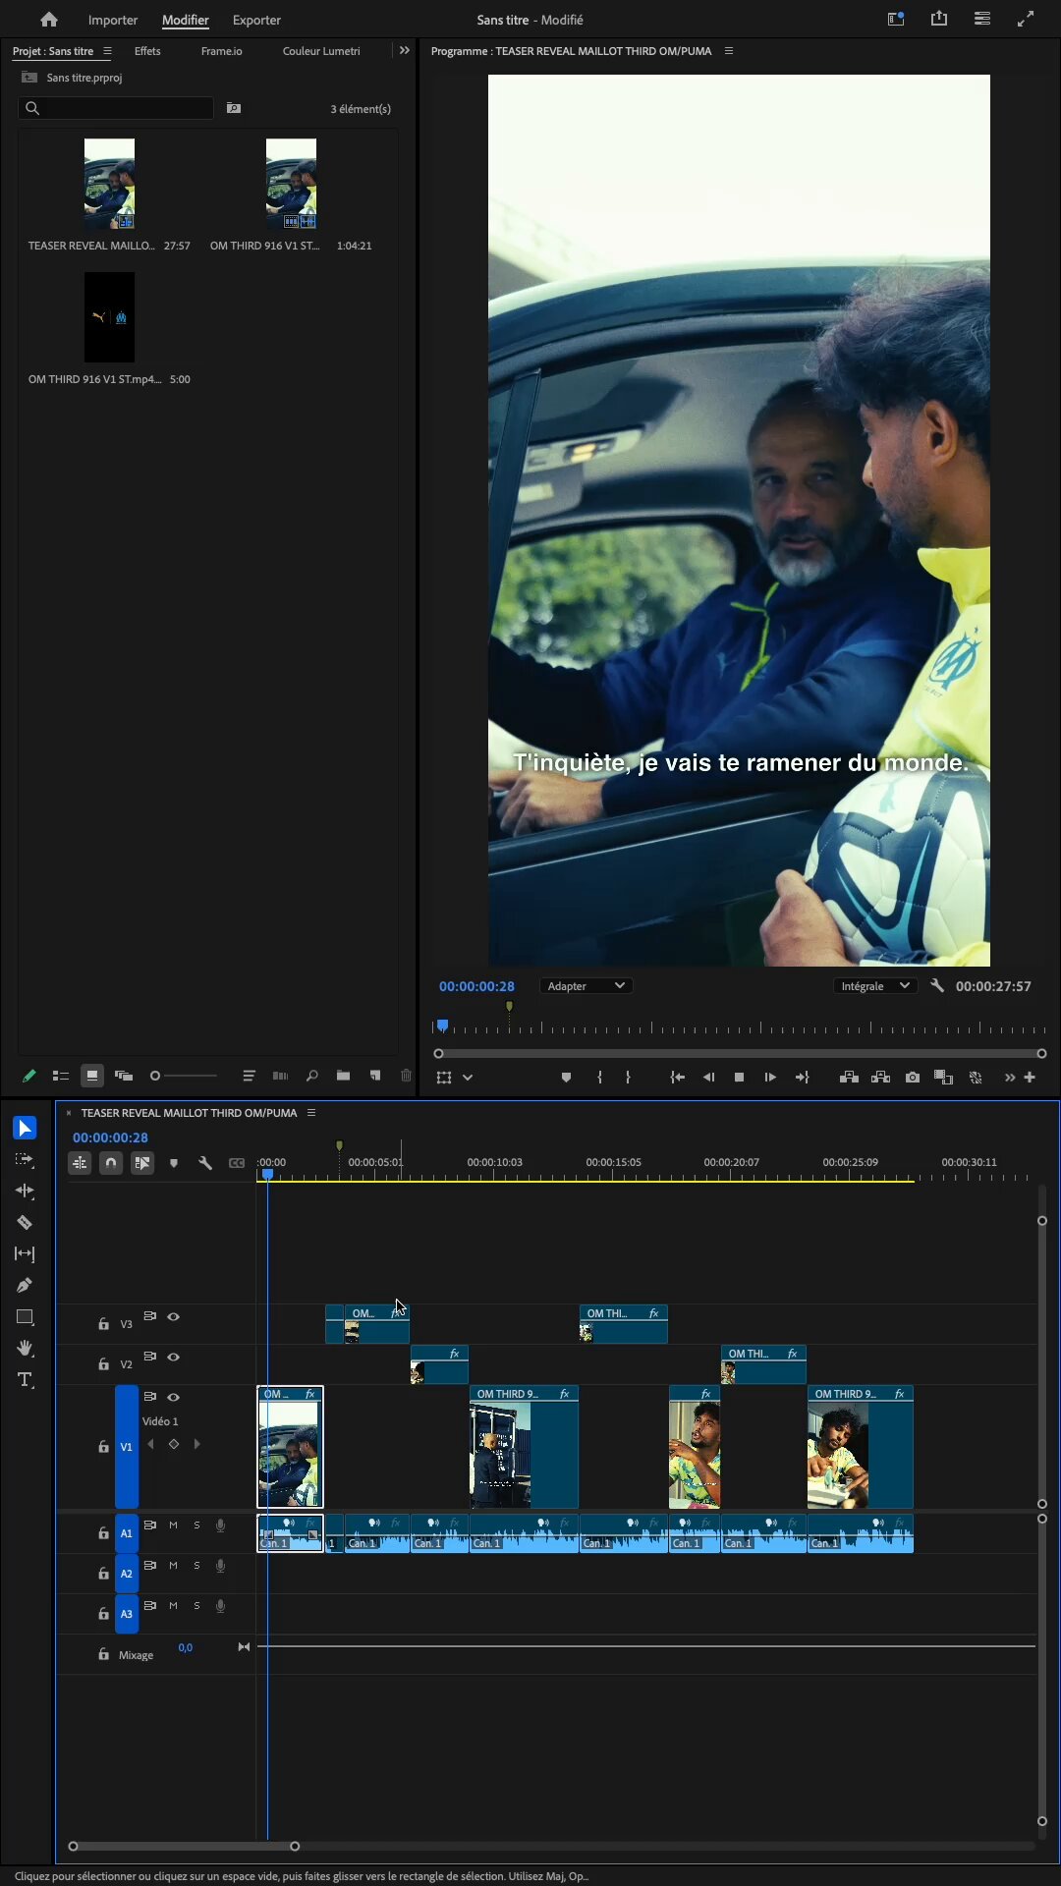Click the New Bin folder icon
This screenshot has width=1061, height=1886.
tap(343, 1076)
